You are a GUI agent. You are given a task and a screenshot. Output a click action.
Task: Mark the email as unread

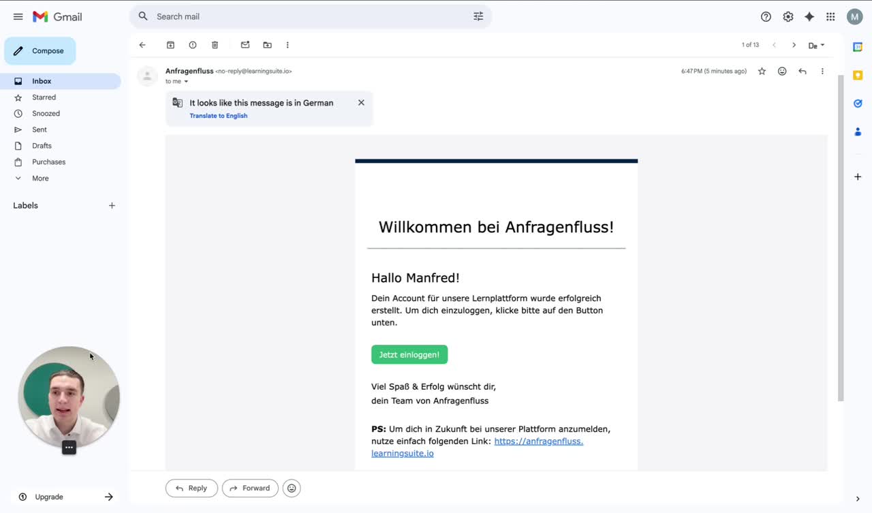click(245, 45)
